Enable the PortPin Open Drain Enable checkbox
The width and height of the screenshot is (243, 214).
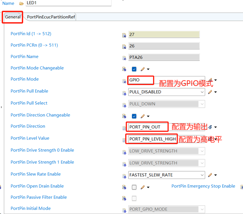point(134,187)
